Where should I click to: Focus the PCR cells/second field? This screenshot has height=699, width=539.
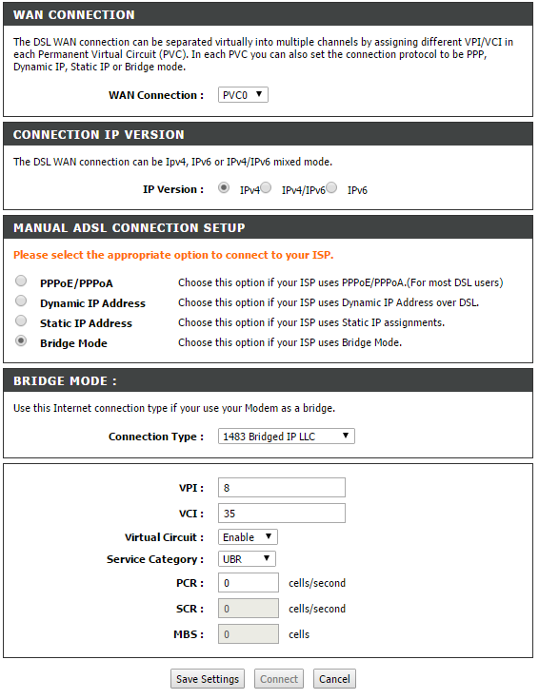(x=249, y=583)
